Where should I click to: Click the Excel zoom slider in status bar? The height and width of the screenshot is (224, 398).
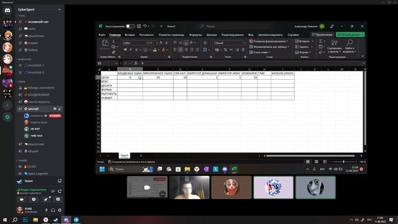343,162
